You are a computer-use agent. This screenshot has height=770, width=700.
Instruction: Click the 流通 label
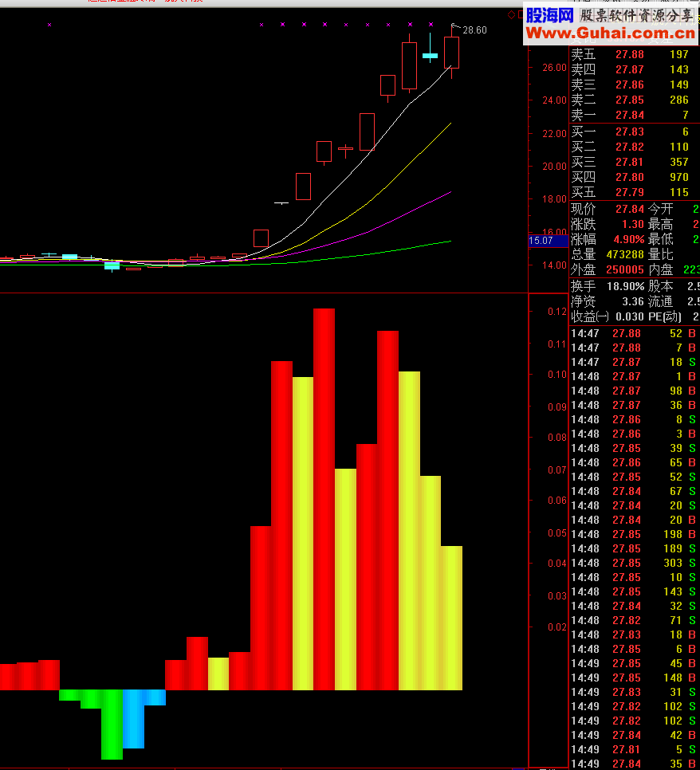click(x=661, y=301)
